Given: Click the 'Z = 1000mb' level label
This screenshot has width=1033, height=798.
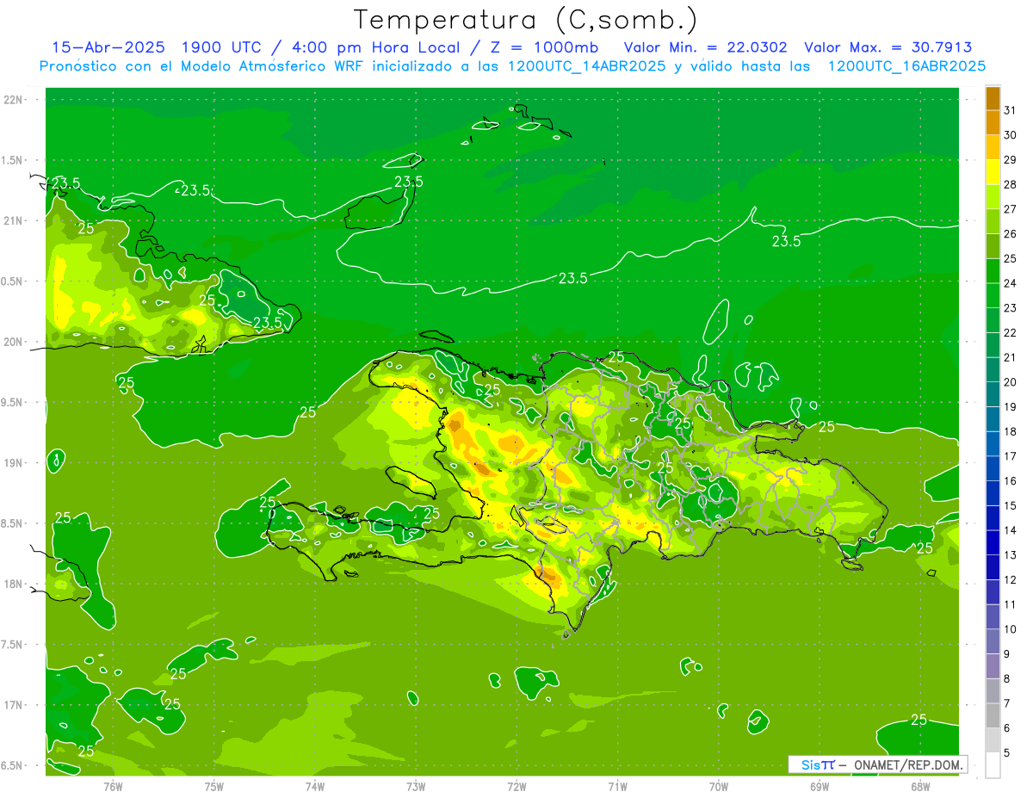Looking at the screenshot, I should point(542,47).
